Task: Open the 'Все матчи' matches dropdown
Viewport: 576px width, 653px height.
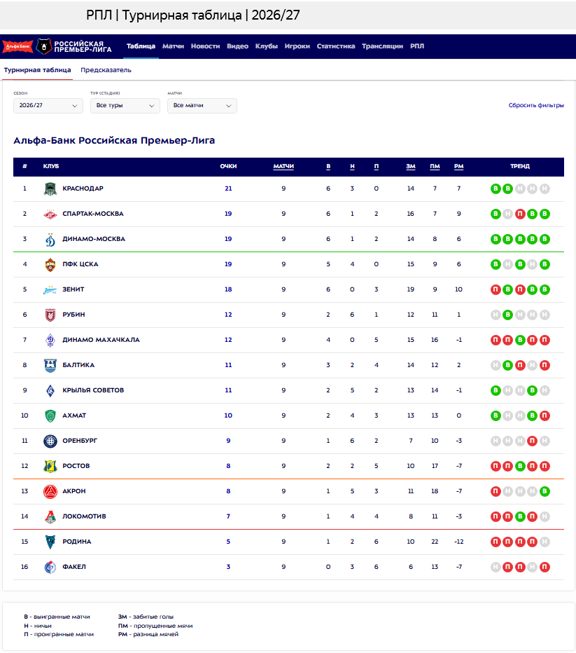Action: [202, 106]
